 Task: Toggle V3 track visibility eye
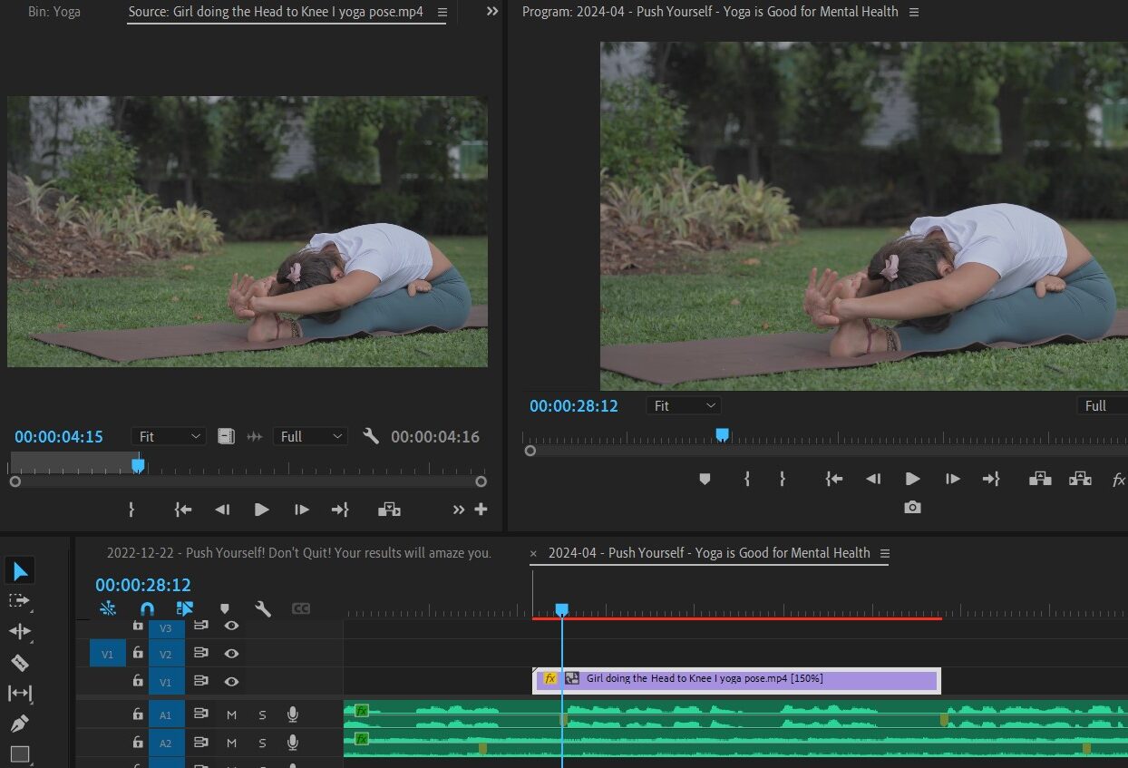pyautogui.click(x=231, y=626)
